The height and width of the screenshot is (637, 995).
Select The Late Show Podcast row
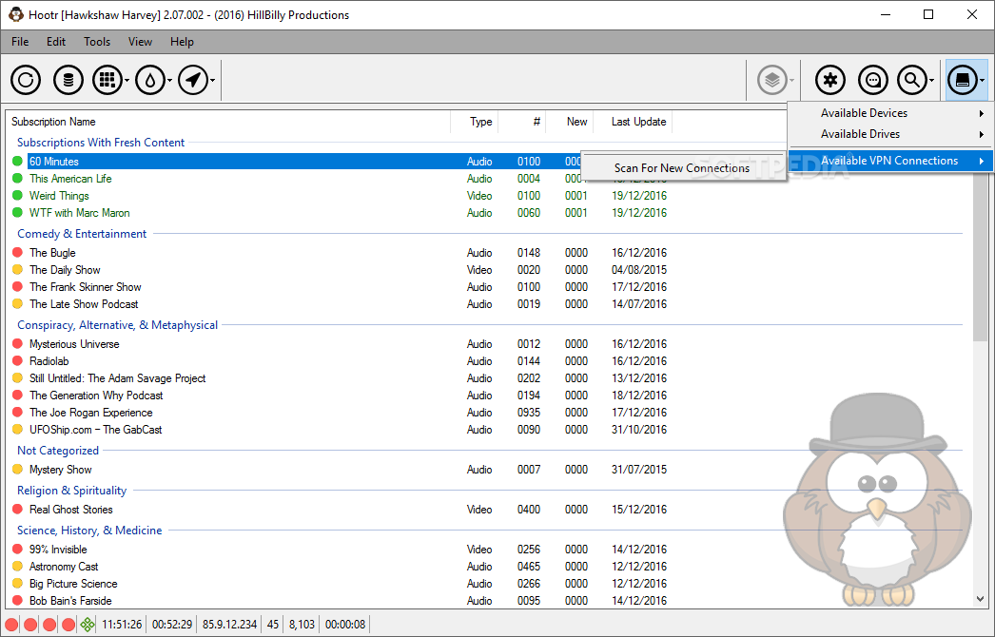(84, 304)
